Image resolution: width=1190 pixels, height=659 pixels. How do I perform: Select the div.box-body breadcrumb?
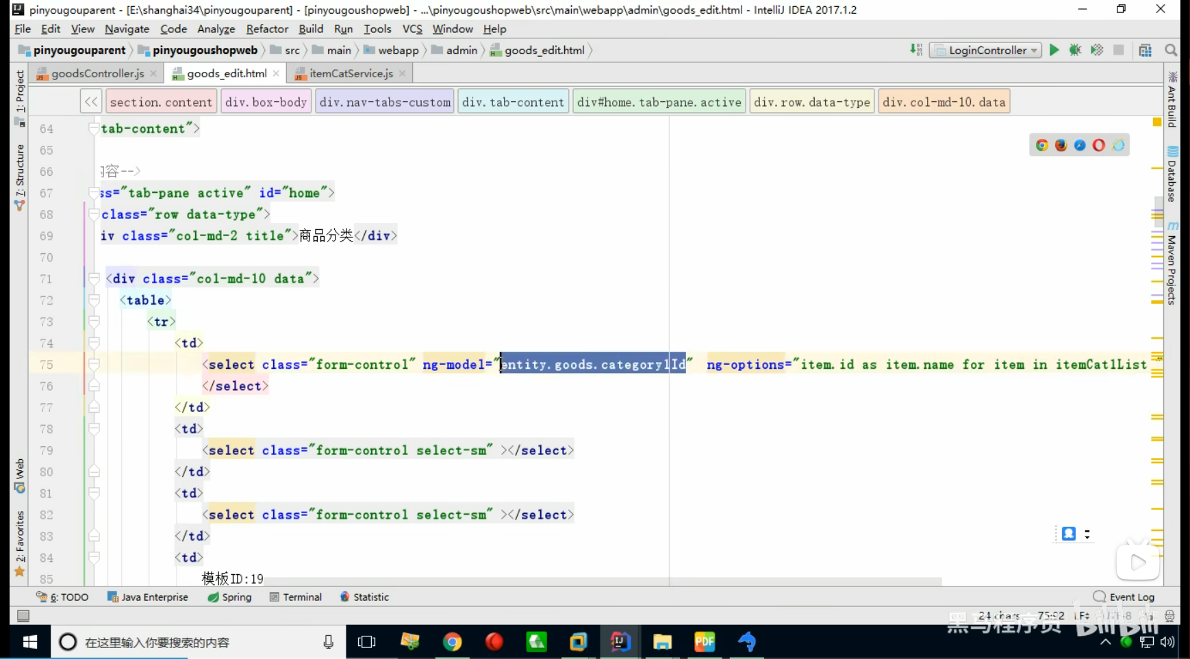click(x=266, y=102)
